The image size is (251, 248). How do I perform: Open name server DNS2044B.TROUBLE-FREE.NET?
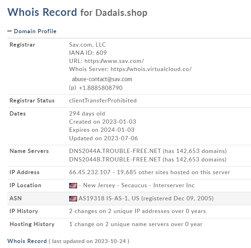click(x=115, y=160)
